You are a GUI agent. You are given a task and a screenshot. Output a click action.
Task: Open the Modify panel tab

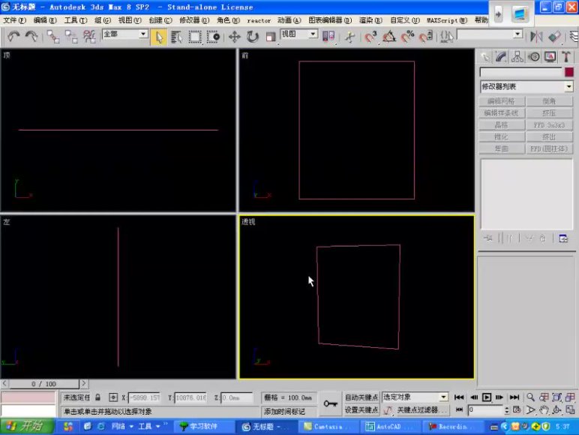pyautogui.click(x=500, y=56)
